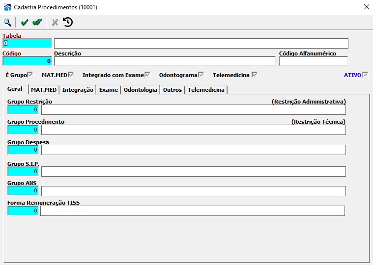Open the Integração tab
Viewport: 373px width, 265px height.
point(78,90)
